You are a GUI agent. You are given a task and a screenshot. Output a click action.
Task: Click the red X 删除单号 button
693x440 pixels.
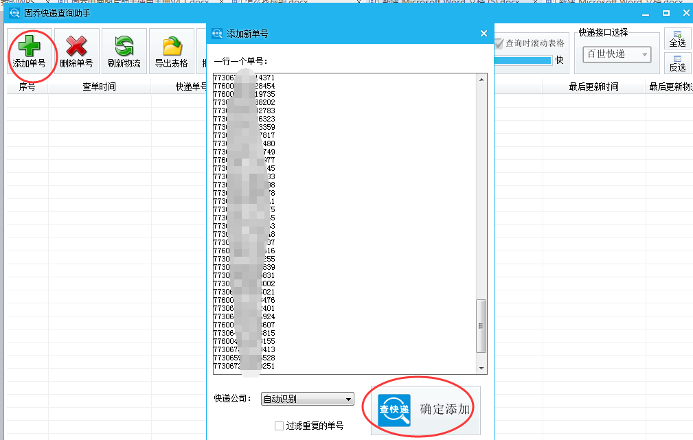[x=76, y=51]
